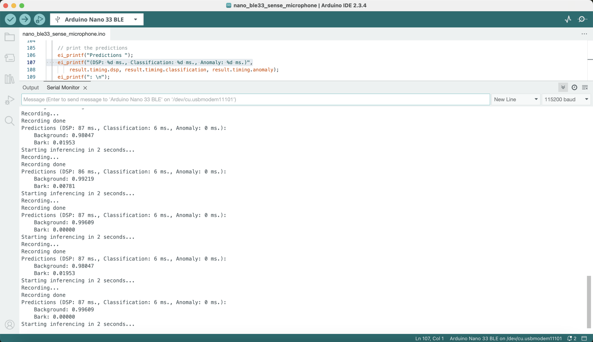Switch to the Output tab
The image size is (593, 342).
point(31,87)
